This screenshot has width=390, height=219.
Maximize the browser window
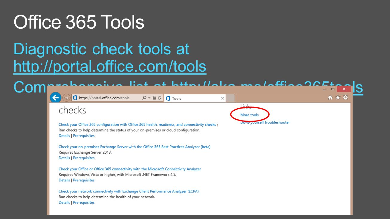tap(333, 89)
